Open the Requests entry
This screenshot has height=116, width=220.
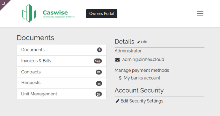pos(62,83)
